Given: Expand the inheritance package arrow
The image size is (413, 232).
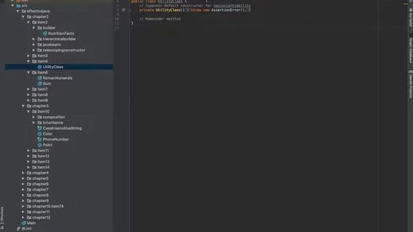Looking at the screenshot, I should pos(34,122).
